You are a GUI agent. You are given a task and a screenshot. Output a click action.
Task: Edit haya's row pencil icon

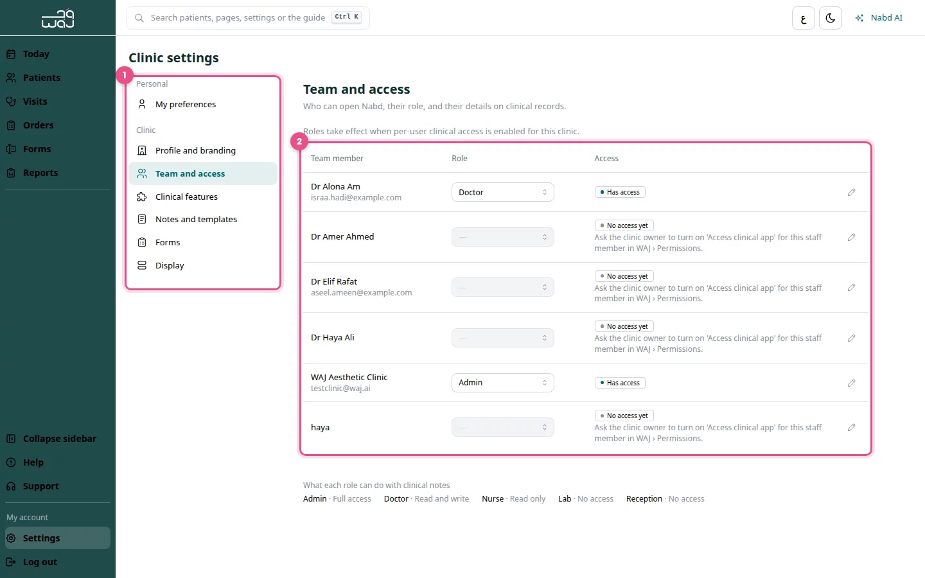[x=851, y=427]
